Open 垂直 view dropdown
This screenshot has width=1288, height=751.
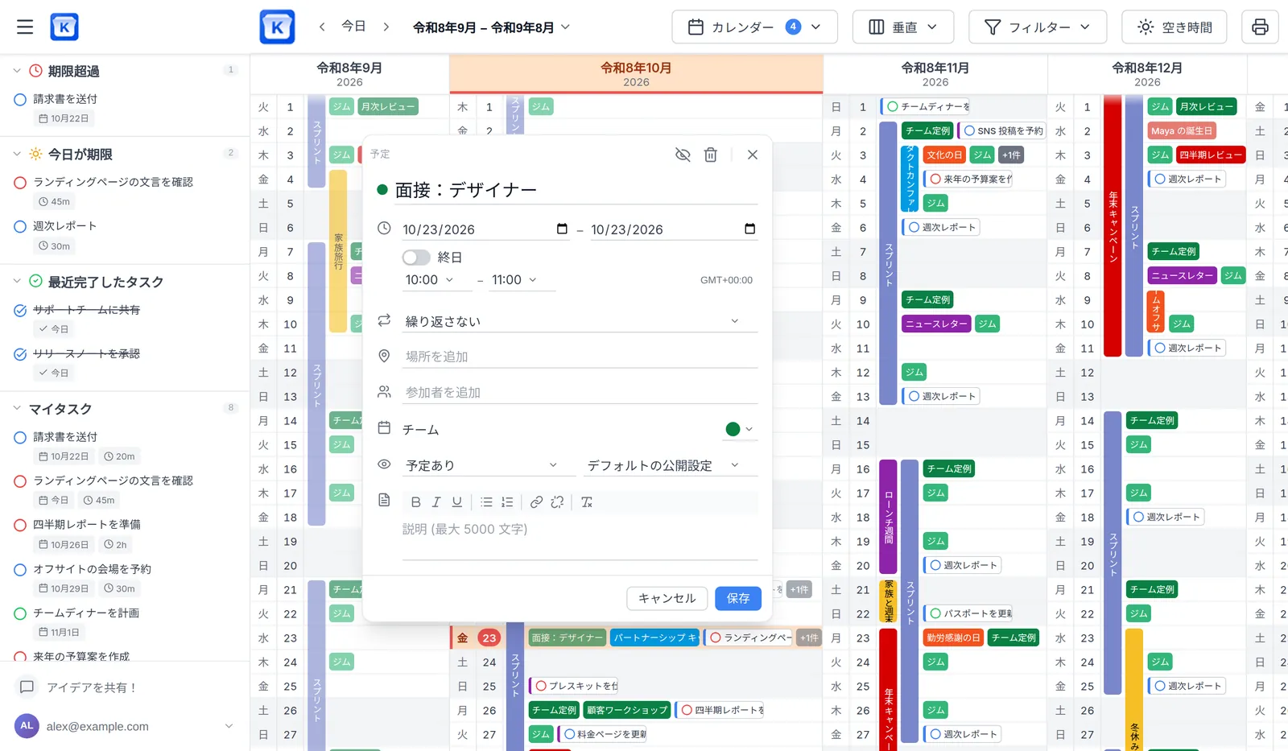pyautogui.click(x=903, y=27)
